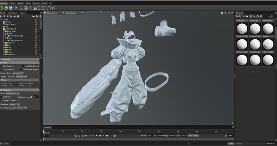
Task: Add a light with the pin icon
Action: 4,16
